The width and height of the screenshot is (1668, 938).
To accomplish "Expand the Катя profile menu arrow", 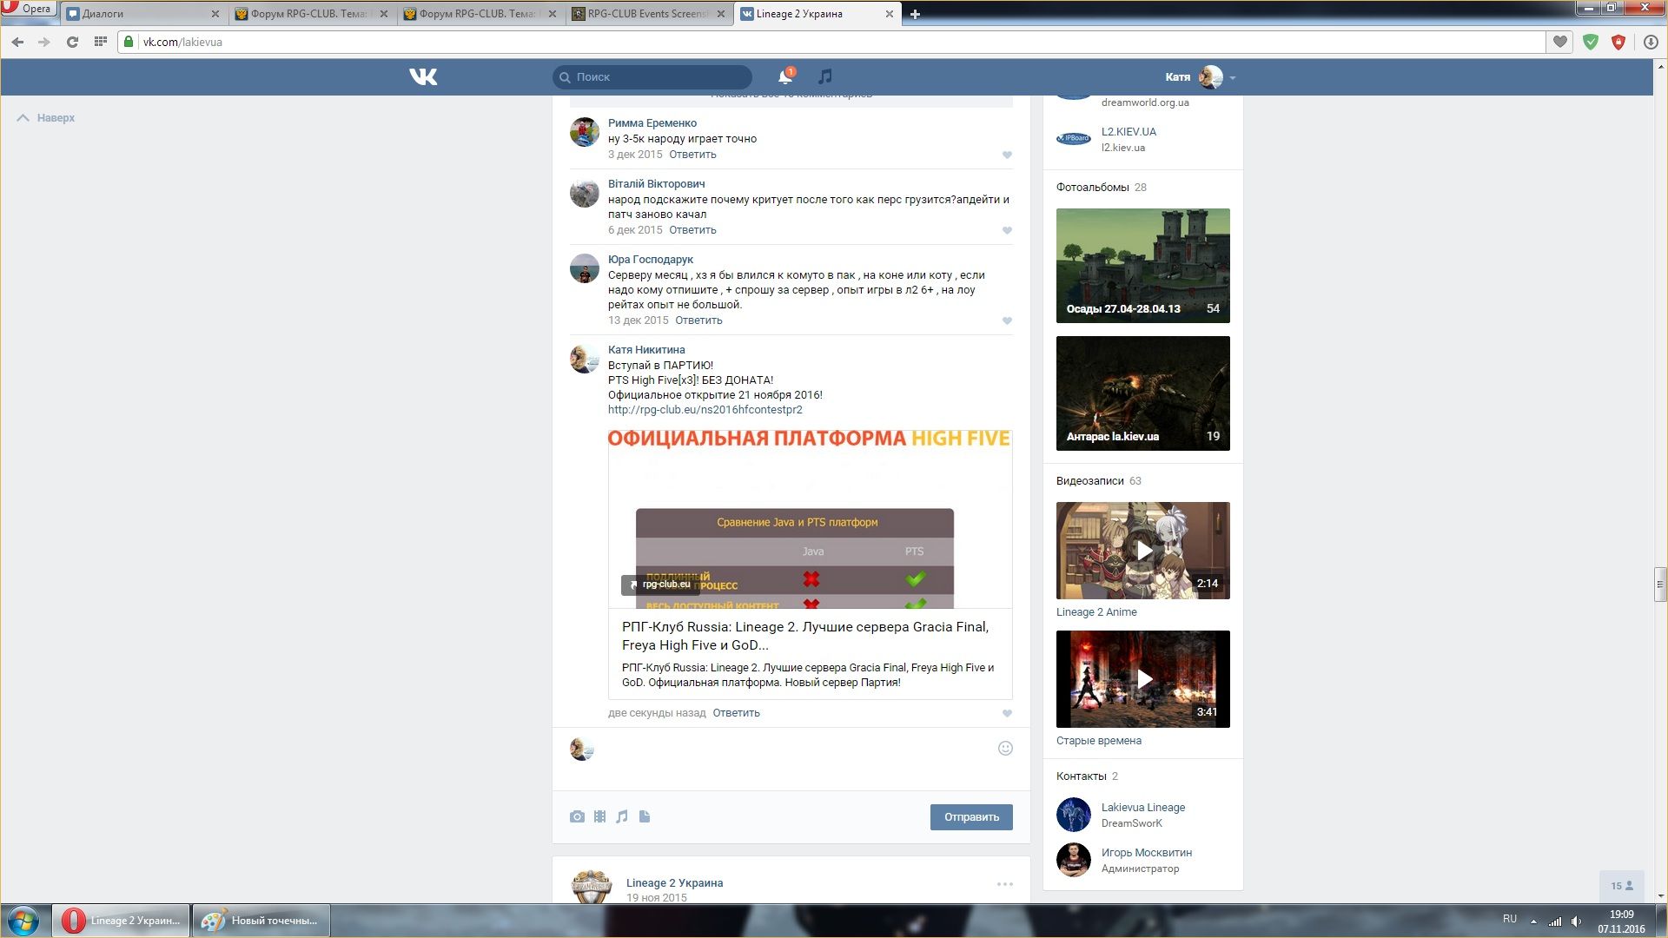I will pos(1233,78).
